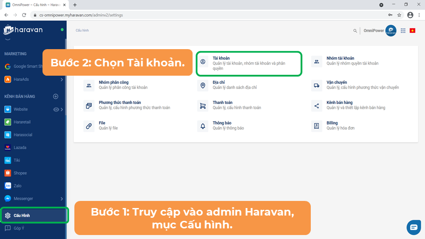Expand the Website submenu arrow
The image size is (425, 239).
coord(62,109)
